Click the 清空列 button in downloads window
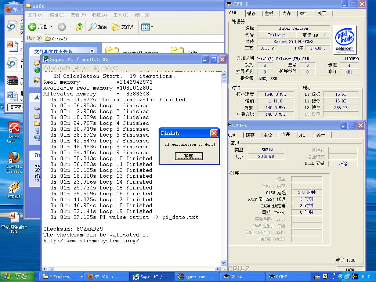The height and width of the screenshot is (282, 376). [x=15, y=107]
